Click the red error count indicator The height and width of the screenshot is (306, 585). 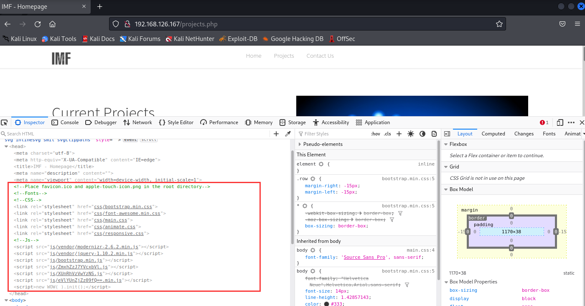click(x=544, y=122)
